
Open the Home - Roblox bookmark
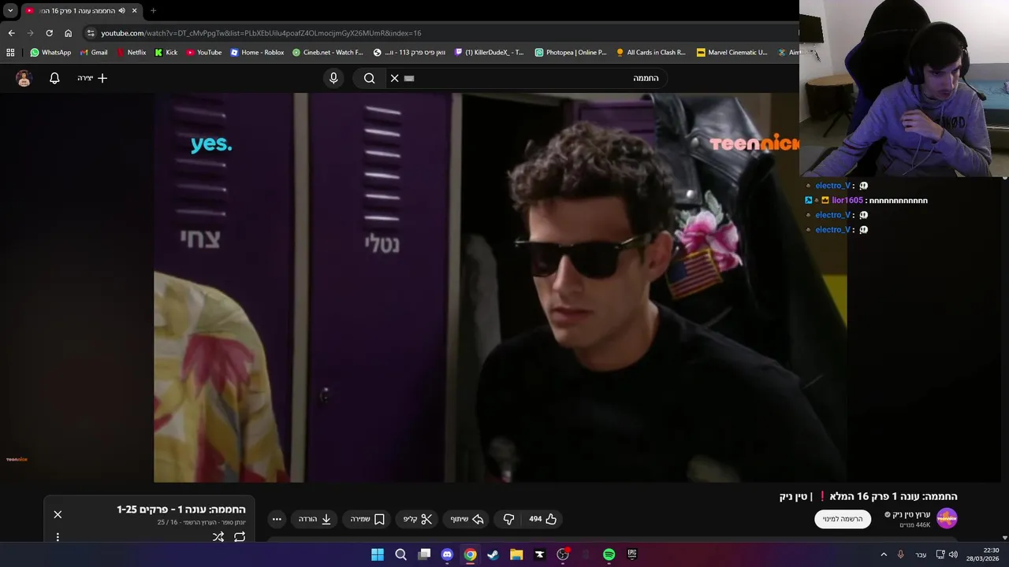click(x=257, y=53)
